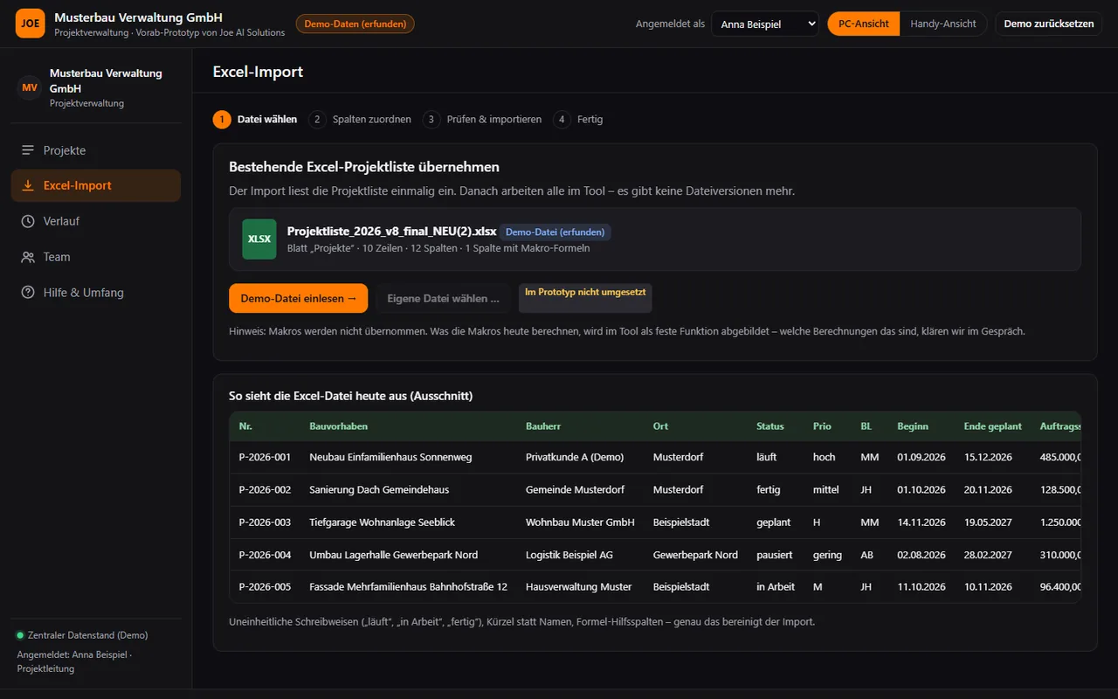The width and height of the screenshot is (1118, 699).
Task: Click the Wohnbau Muster GmbH cell
Action: 580,523
